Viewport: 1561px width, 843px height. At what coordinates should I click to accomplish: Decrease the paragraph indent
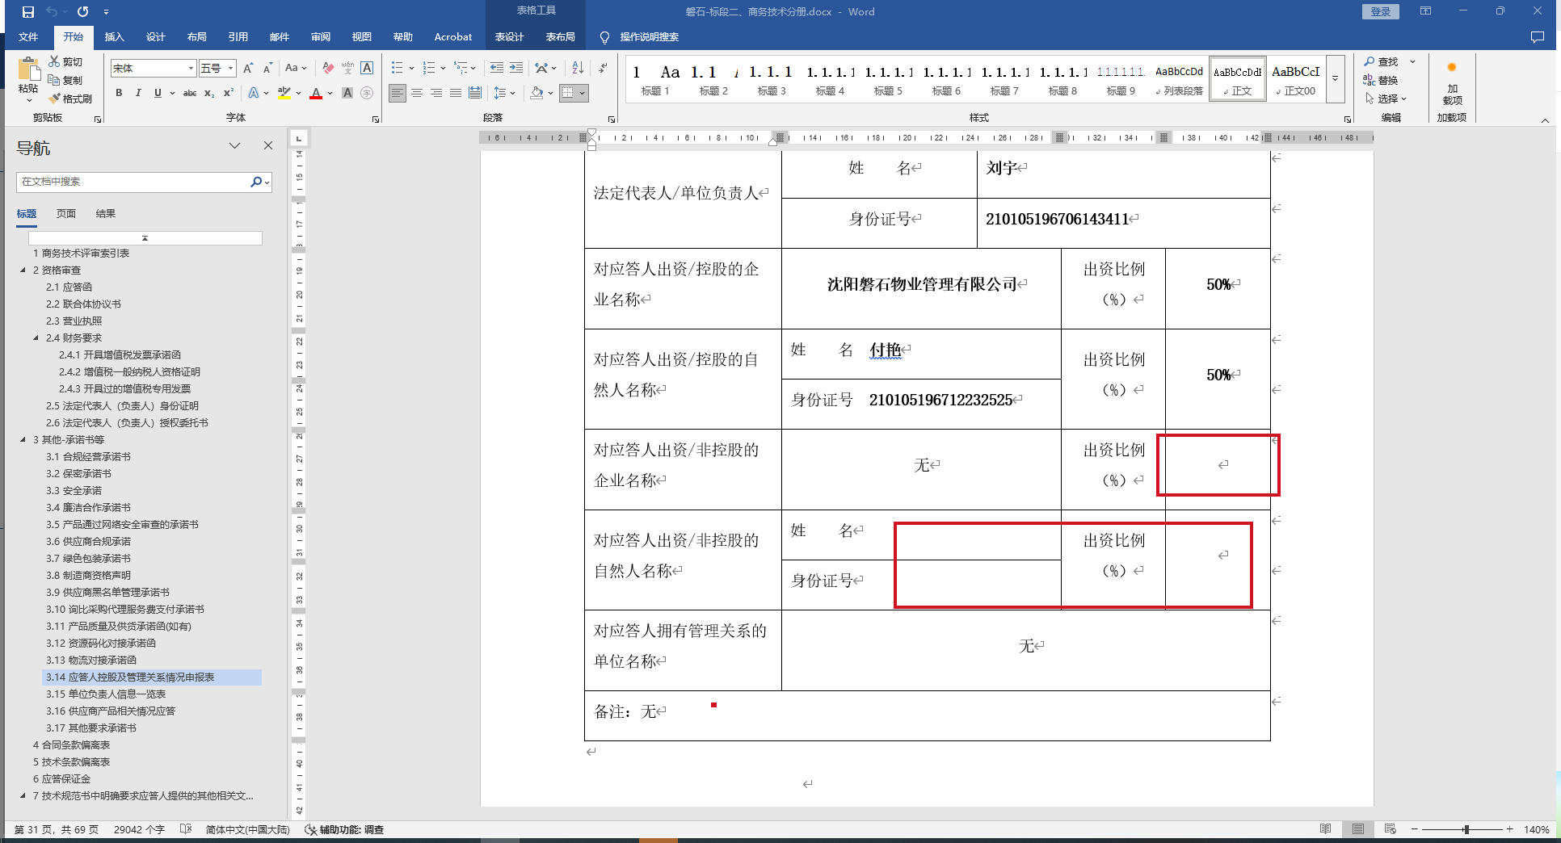497,69
